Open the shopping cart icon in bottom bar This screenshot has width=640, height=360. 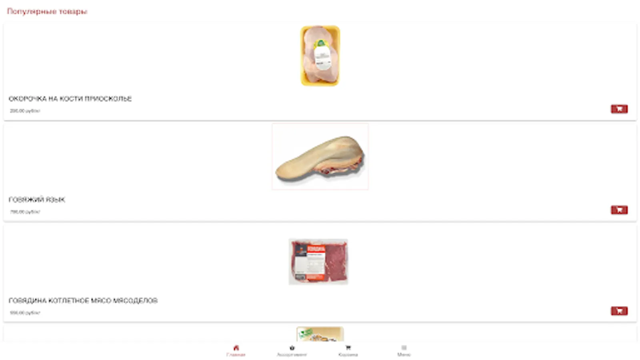pos(348,348)
